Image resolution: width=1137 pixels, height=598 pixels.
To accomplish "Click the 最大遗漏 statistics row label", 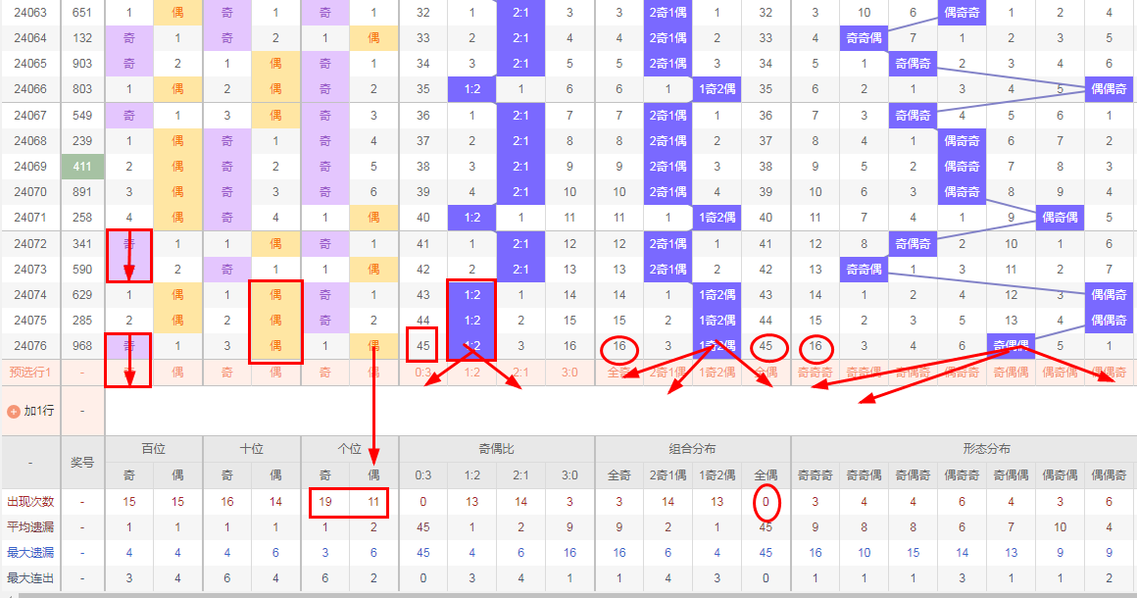I will pos(29,552).
